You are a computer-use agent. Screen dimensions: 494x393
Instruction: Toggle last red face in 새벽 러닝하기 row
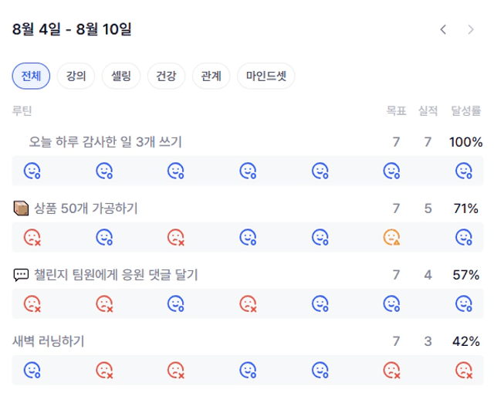tap(464, 371)
